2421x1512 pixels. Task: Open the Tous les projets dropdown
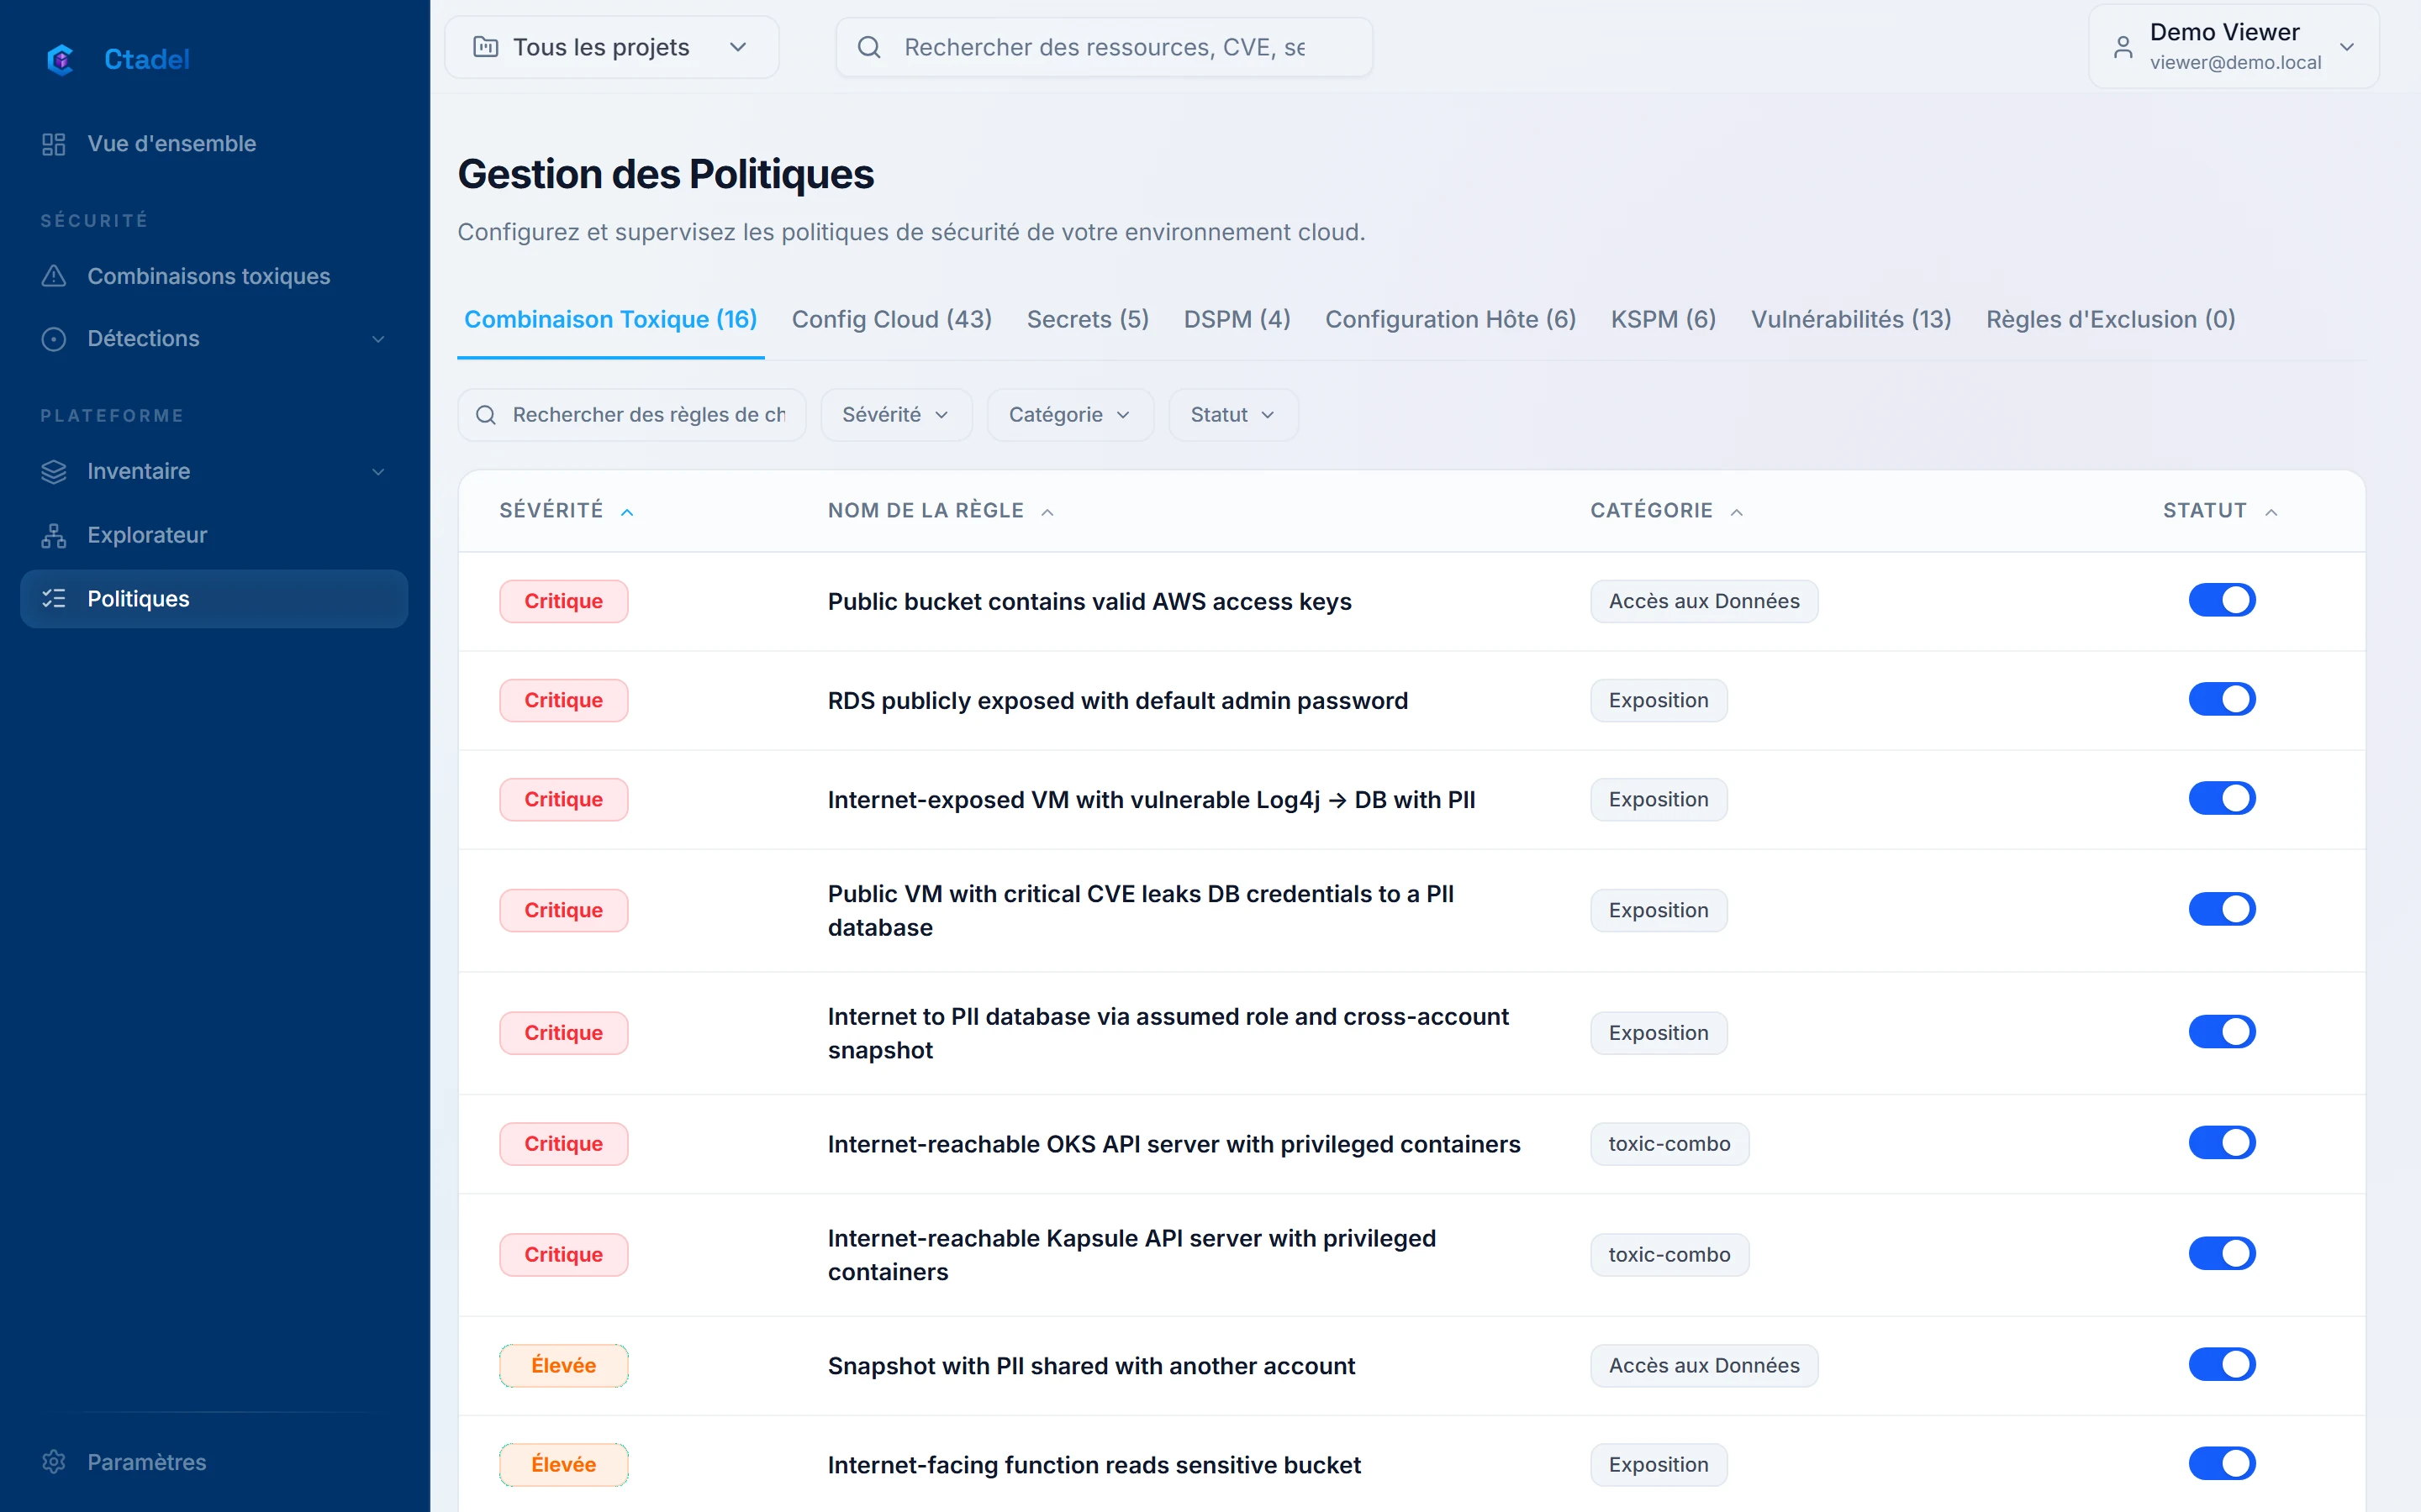coord(611,47)
